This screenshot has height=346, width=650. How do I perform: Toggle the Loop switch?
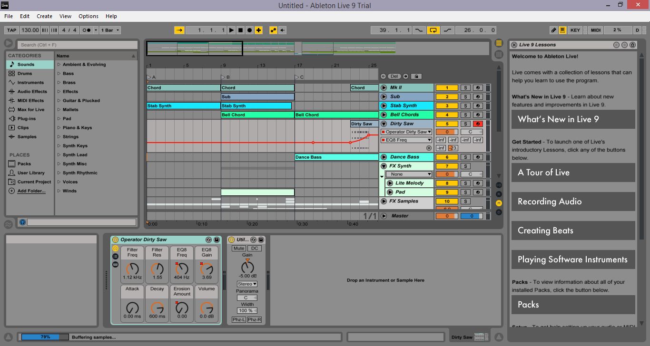pos(433,30)
